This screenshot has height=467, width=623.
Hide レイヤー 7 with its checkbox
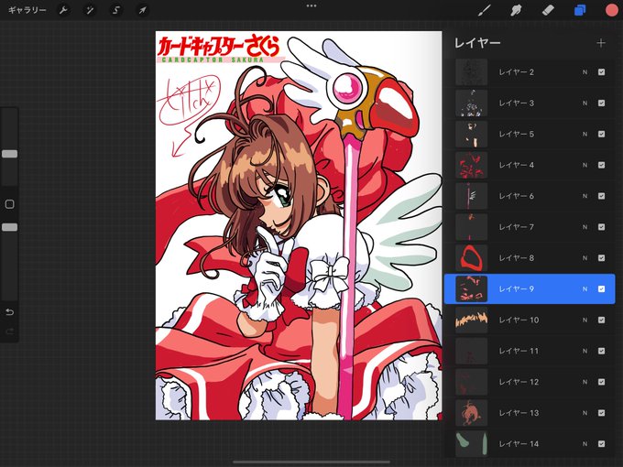(x=602, y=227)
